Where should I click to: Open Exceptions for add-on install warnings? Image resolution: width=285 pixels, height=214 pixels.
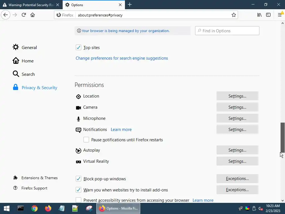[237, 189]
